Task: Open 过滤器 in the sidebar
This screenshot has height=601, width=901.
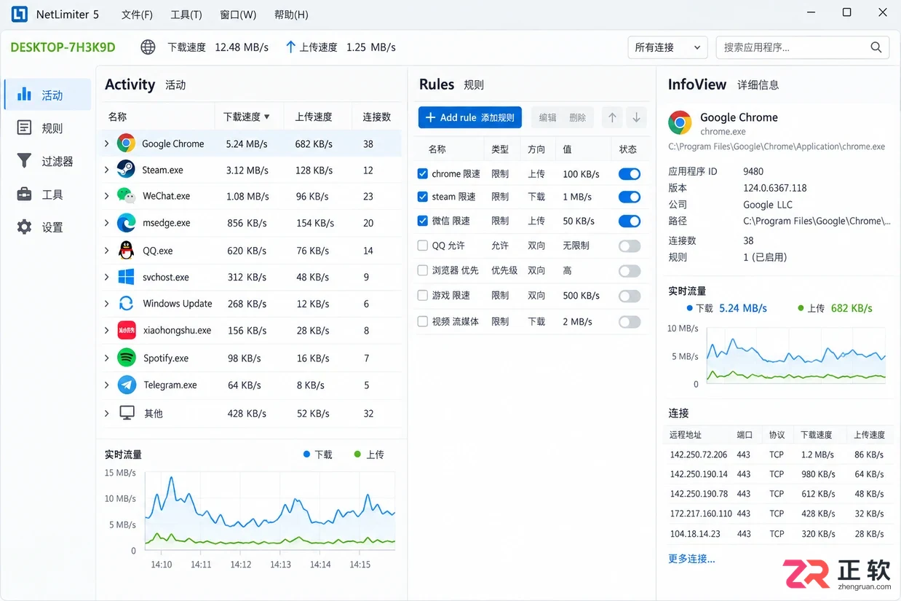Action: 48,161
